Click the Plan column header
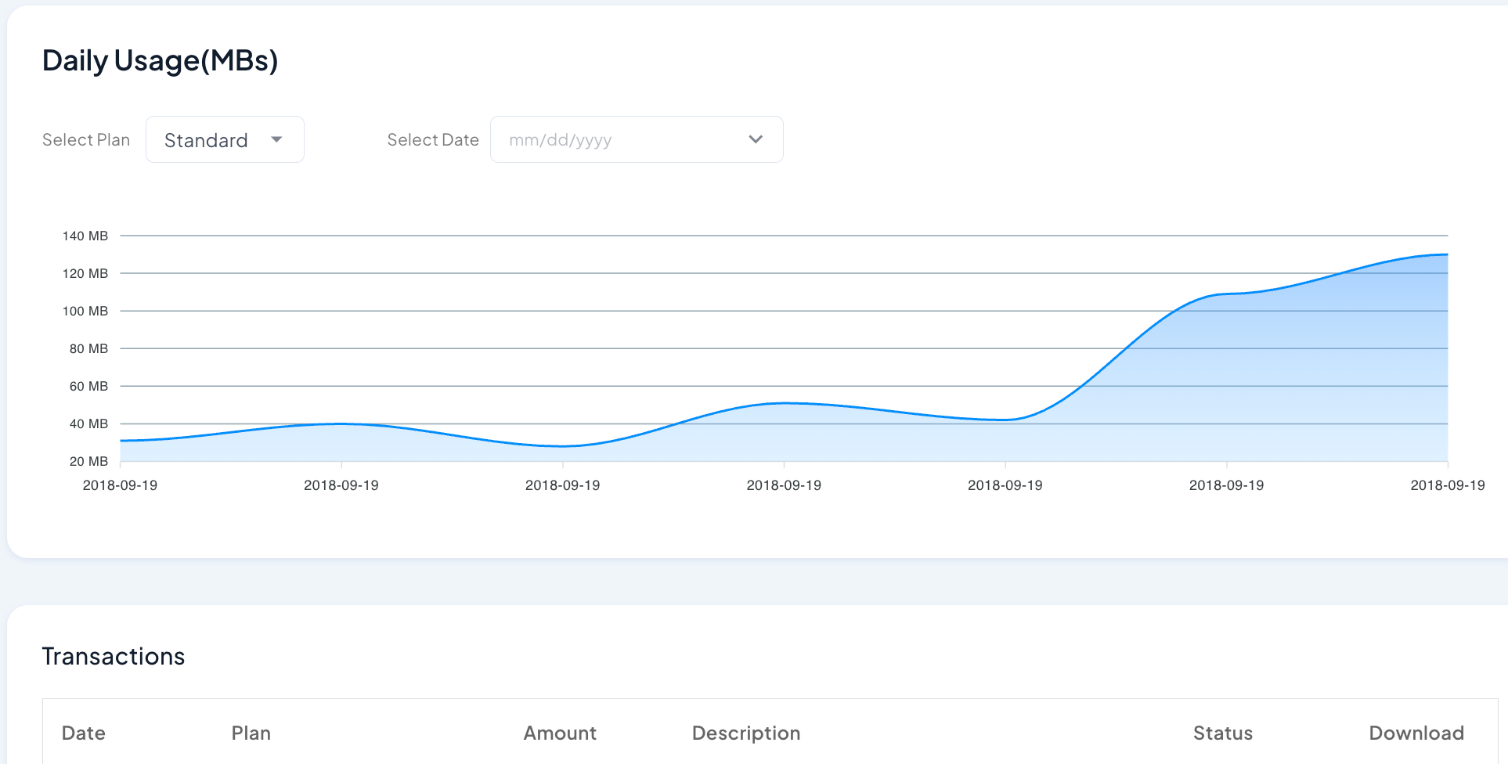Image resolution: width=1508 pixels, height=764 pixels. 251,733
